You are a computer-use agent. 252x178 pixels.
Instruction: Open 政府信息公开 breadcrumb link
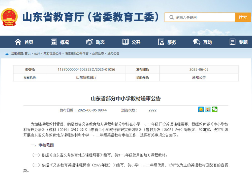coord(52,54)
